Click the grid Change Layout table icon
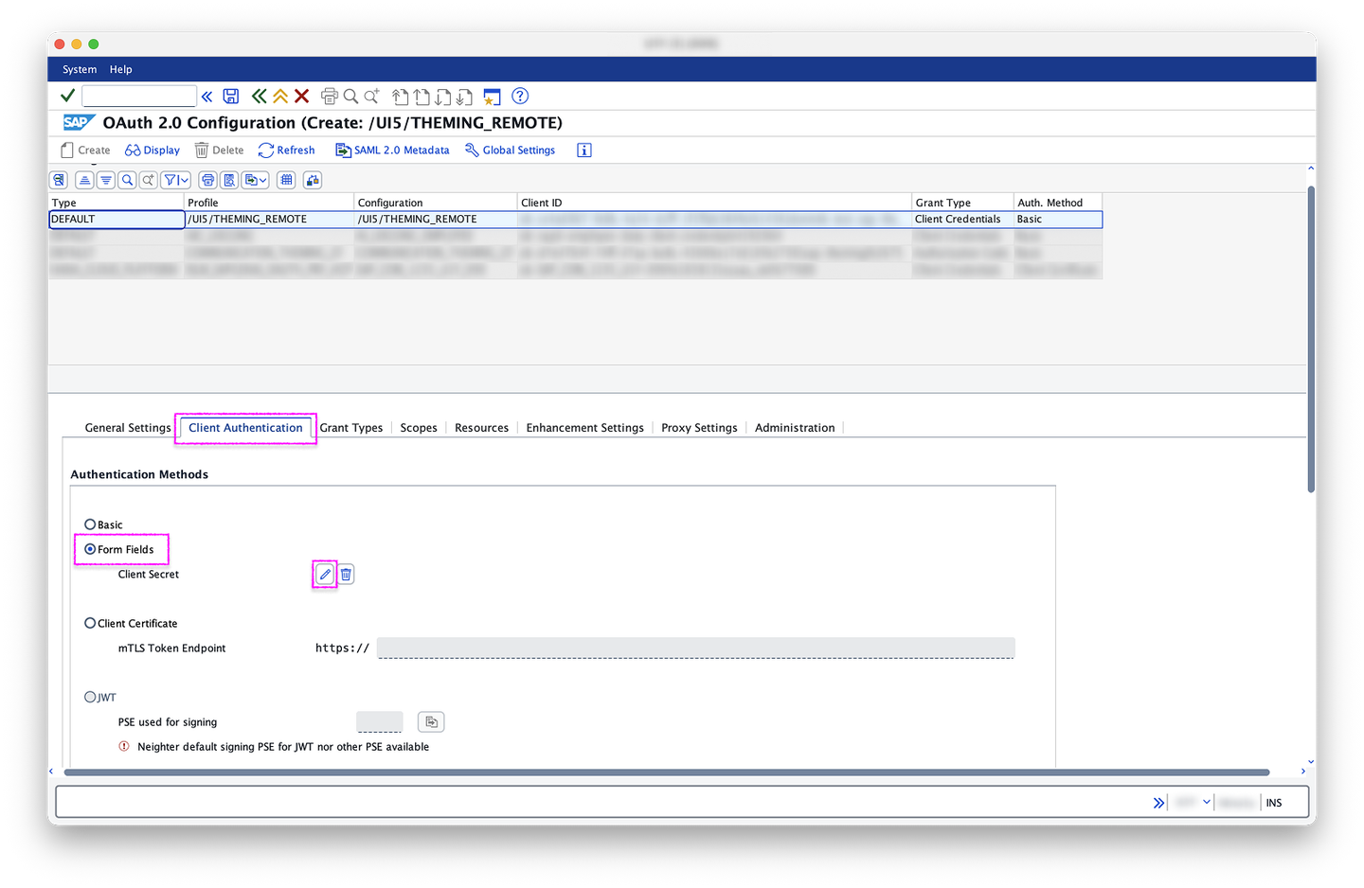 [x=286, y=180]
